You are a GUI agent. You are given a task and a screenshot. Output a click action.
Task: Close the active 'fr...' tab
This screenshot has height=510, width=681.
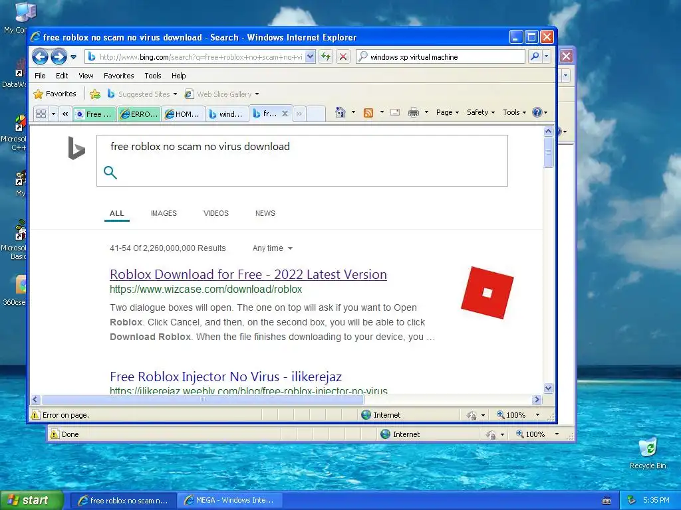coord(285,113)
